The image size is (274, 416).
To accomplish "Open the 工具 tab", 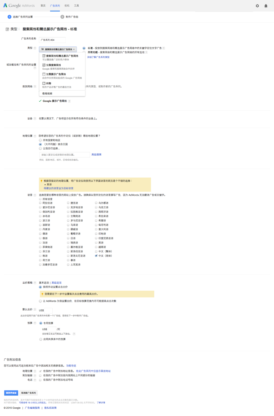I will click(x=76, y=6).
